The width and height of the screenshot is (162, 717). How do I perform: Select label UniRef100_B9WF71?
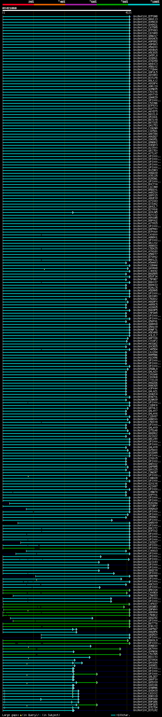pyautogui.click(x=145, y=330)
